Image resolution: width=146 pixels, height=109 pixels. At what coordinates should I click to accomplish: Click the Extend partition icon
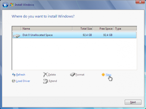click(x=45, y=81)
